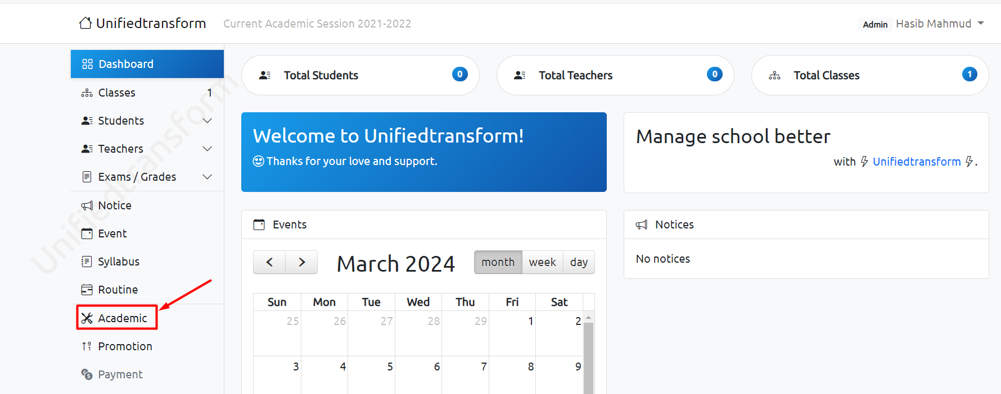The width and height of the screenshot is (1001, 394).
Task: Click the Total Teachers card icon
Action: click(520, 75)
